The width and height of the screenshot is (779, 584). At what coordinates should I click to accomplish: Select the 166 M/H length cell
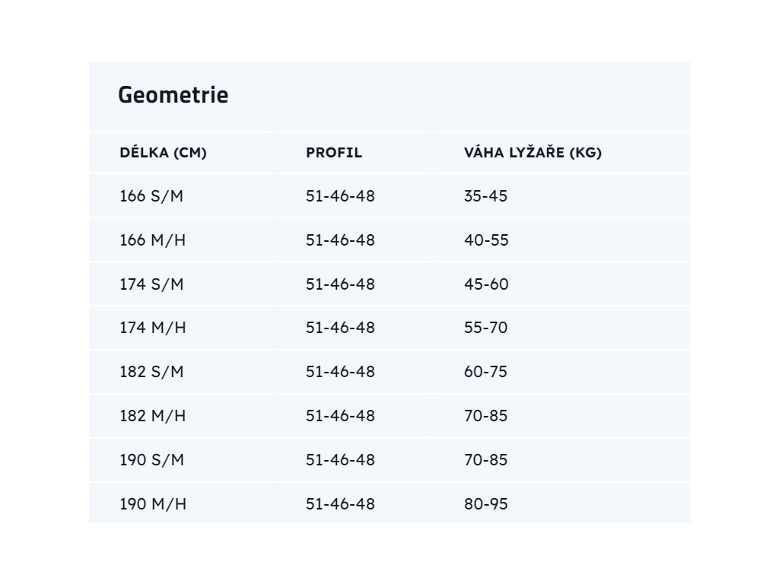152,240
